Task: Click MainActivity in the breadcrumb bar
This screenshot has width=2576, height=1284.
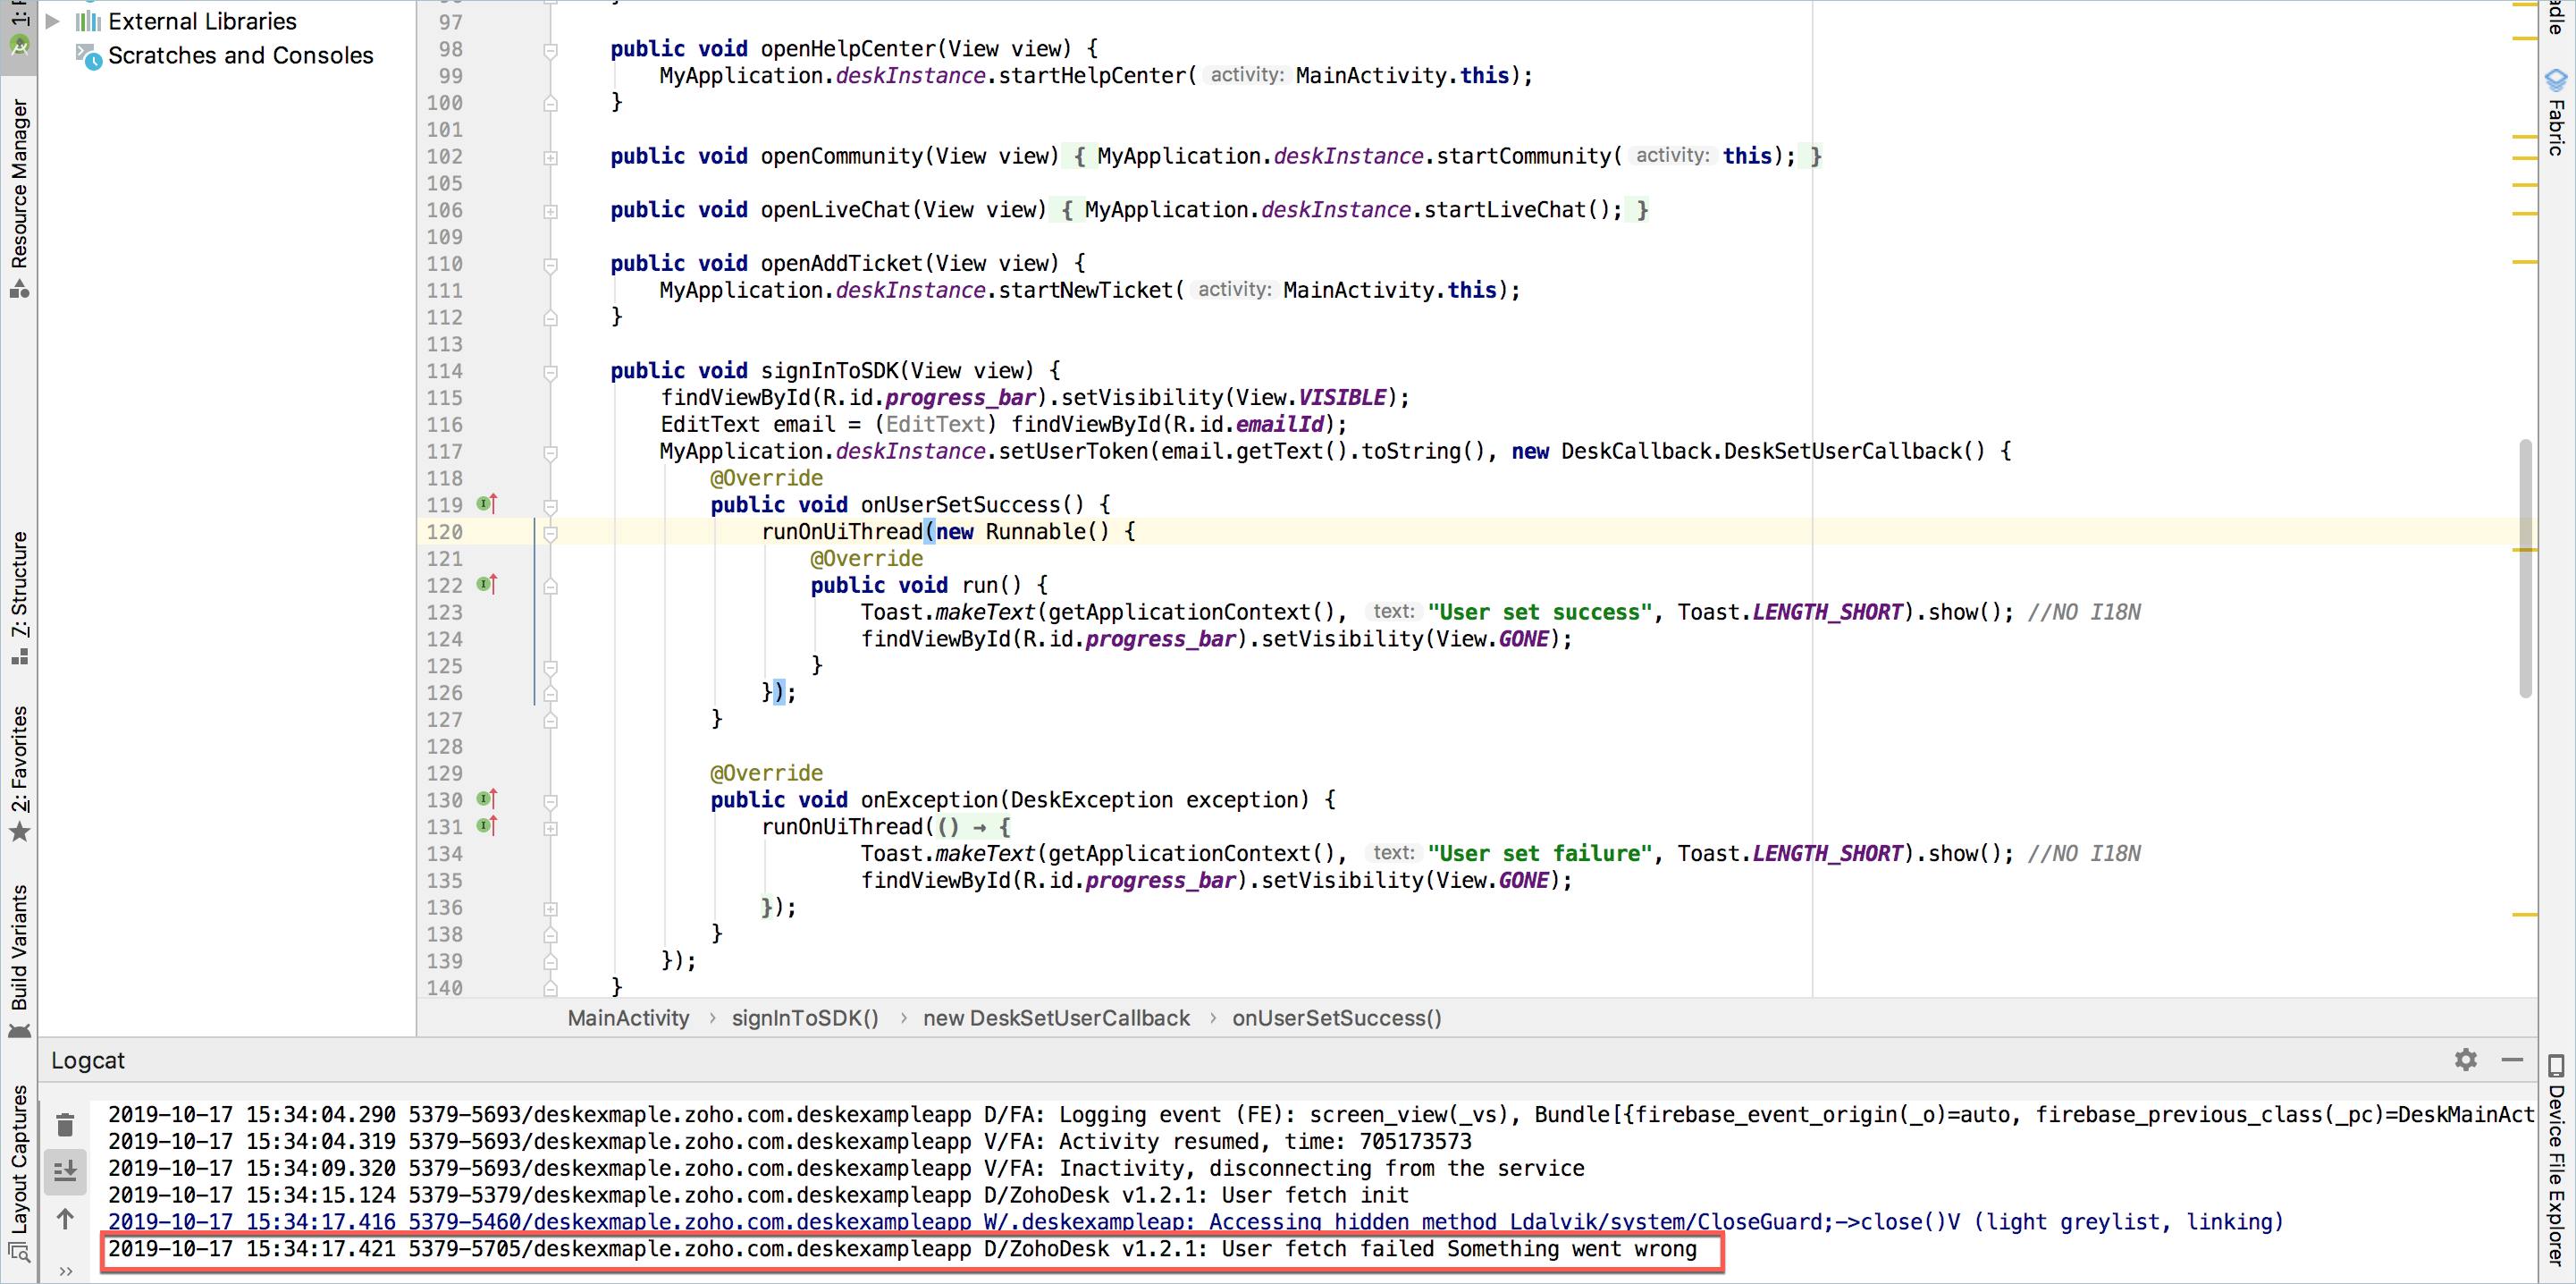Action: pyautogui.click(x=628, y=1018)
